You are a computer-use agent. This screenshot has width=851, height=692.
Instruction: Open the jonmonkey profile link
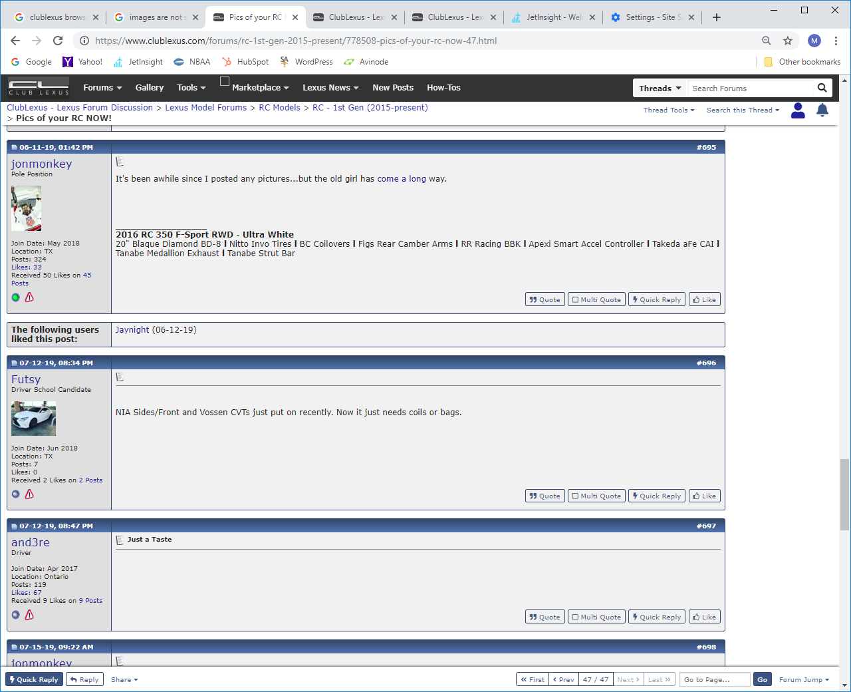[x=41, y=164]
